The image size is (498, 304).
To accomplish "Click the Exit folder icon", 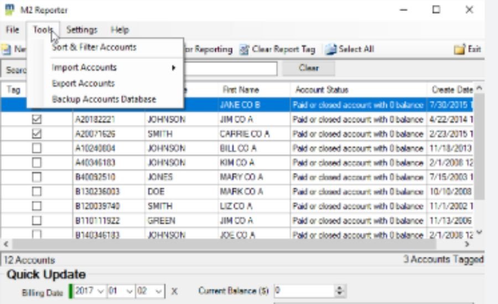I will [460, 50].
